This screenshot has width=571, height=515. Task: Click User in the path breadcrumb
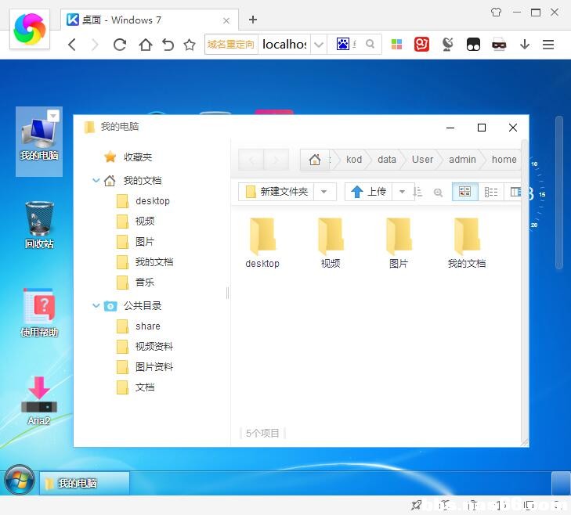(x=422, y=160)
